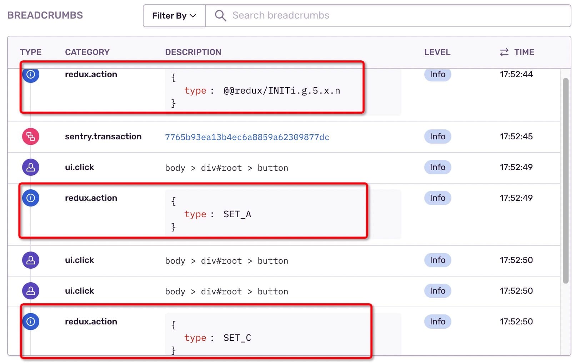This screenshot has height=363, width=585.
Task: Click the Filter By chevron arrow
Action: tap(193, 16)
